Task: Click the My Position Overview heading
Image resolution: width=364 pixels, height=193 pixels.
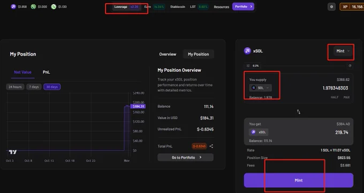Action: pyautogui.click(x=179, y=70)
